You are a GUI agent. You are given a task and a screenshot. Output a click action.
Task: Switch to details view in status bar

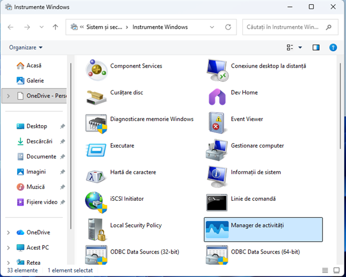pos(325,270)
